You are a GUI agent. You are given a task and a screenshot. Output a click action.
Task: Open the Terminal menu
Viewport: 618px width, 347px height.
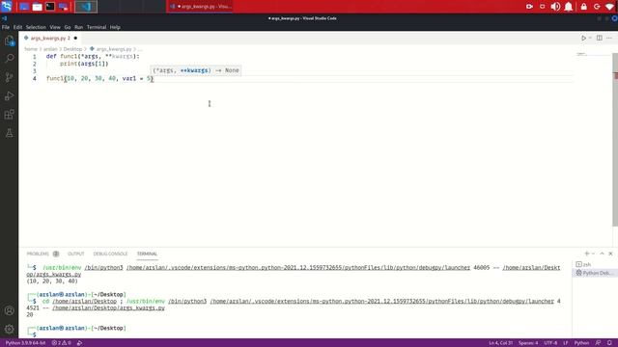pos(97,27)
